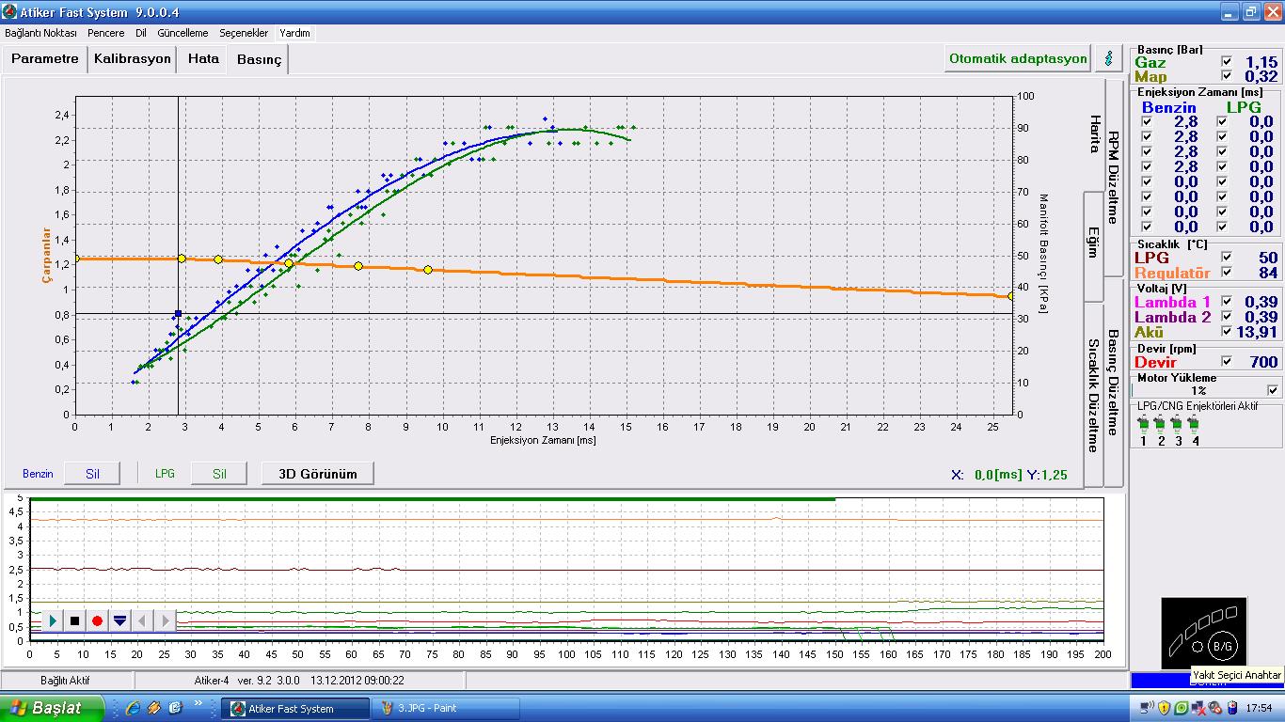Image resolution: width=1285 pixels, height=722 pixels.
Task: Select the yellow multiplier point near 4 ms
Action: (x=218, y=259)
